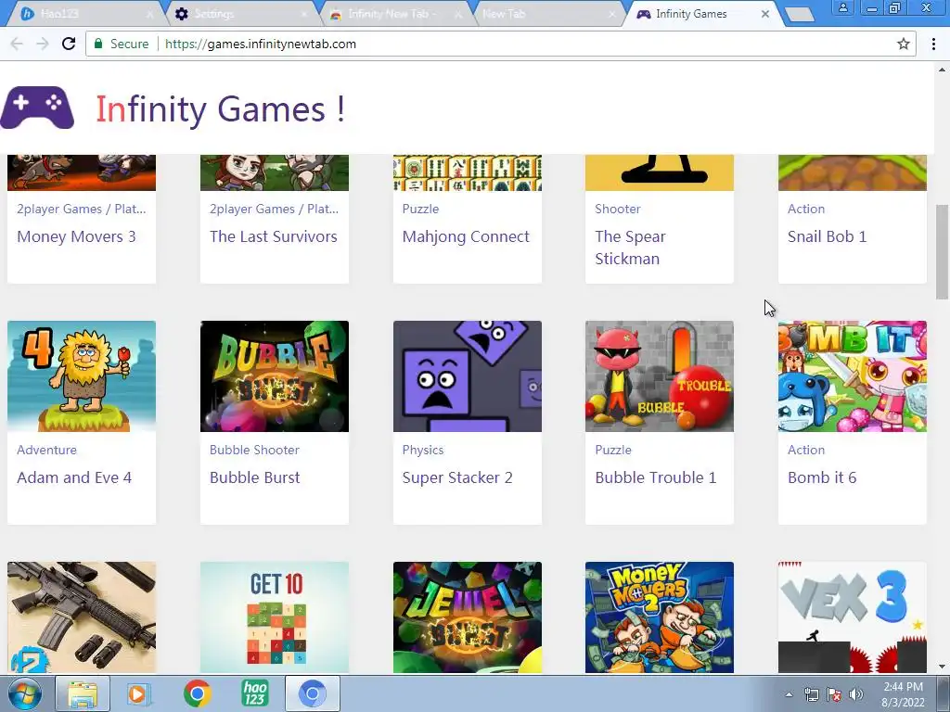Select the Action category above Snail Bob 1
The height and width of the screenshot is (712, 950).
[806, 209]
